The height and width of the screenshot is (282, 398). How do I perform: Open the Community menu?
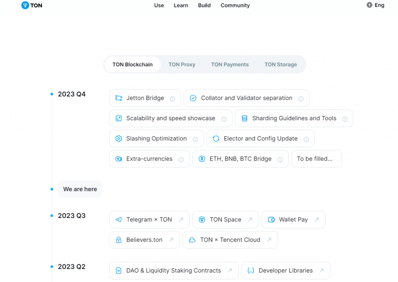235,5
